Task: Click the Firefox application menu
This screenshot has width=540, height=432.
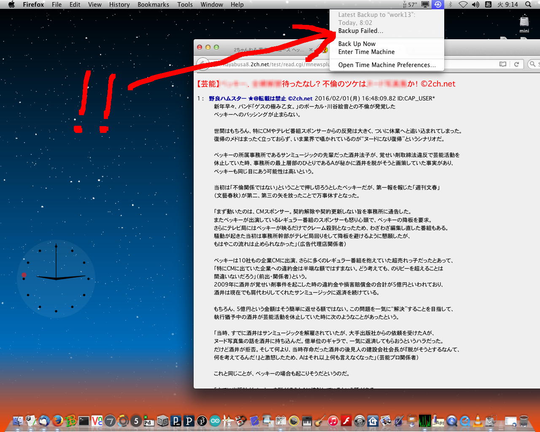Action: coord(33,4)
